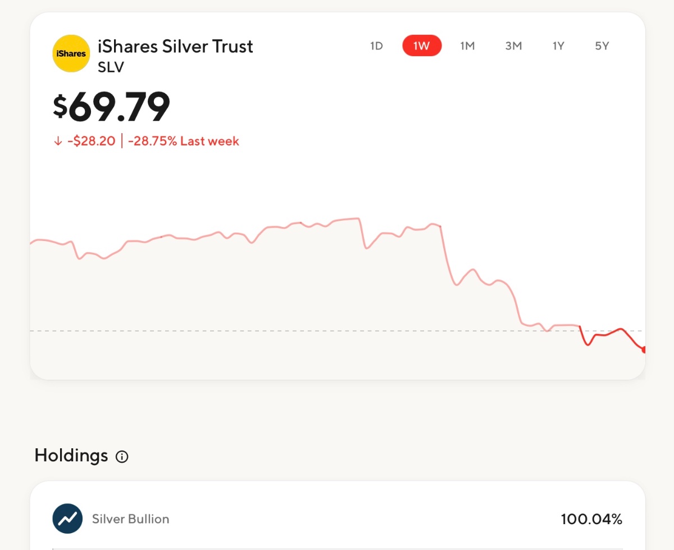Viewport: 674px width, 550px height.
Task: Switch chart to 3M range
Action: (x=513, y=46)
